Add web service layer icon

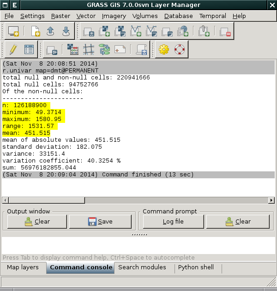183,31
